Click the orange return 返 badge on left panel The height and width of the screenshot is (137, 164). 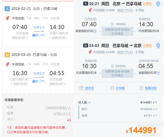tap(7, 55)
